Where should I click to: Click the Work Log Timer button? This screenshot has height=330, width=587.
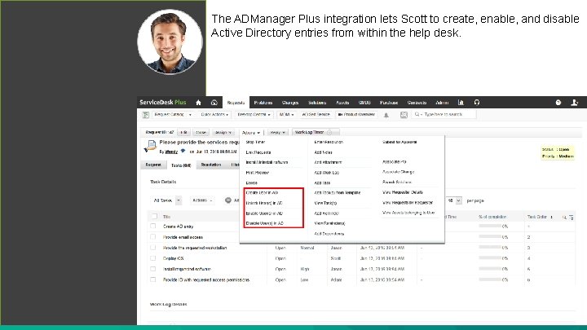316,133
